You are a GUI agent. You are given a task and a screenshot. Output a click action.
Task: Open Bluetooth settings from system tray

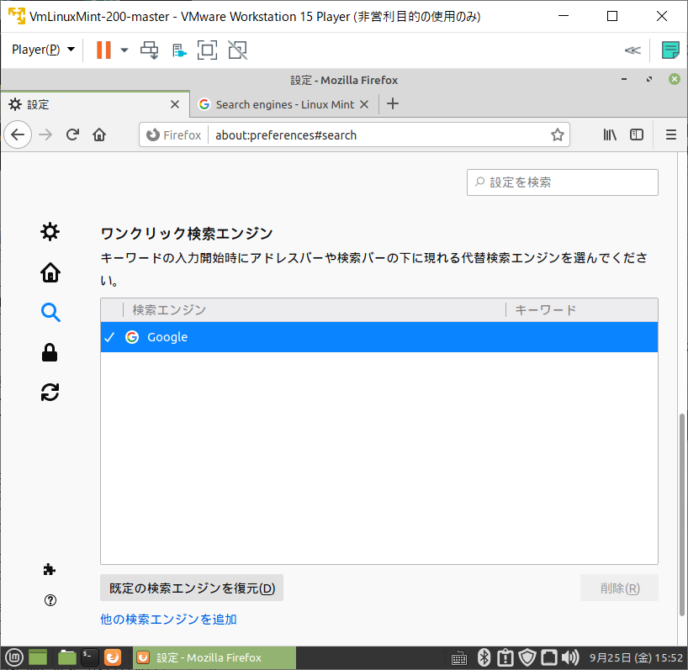(x=484, y=657)
